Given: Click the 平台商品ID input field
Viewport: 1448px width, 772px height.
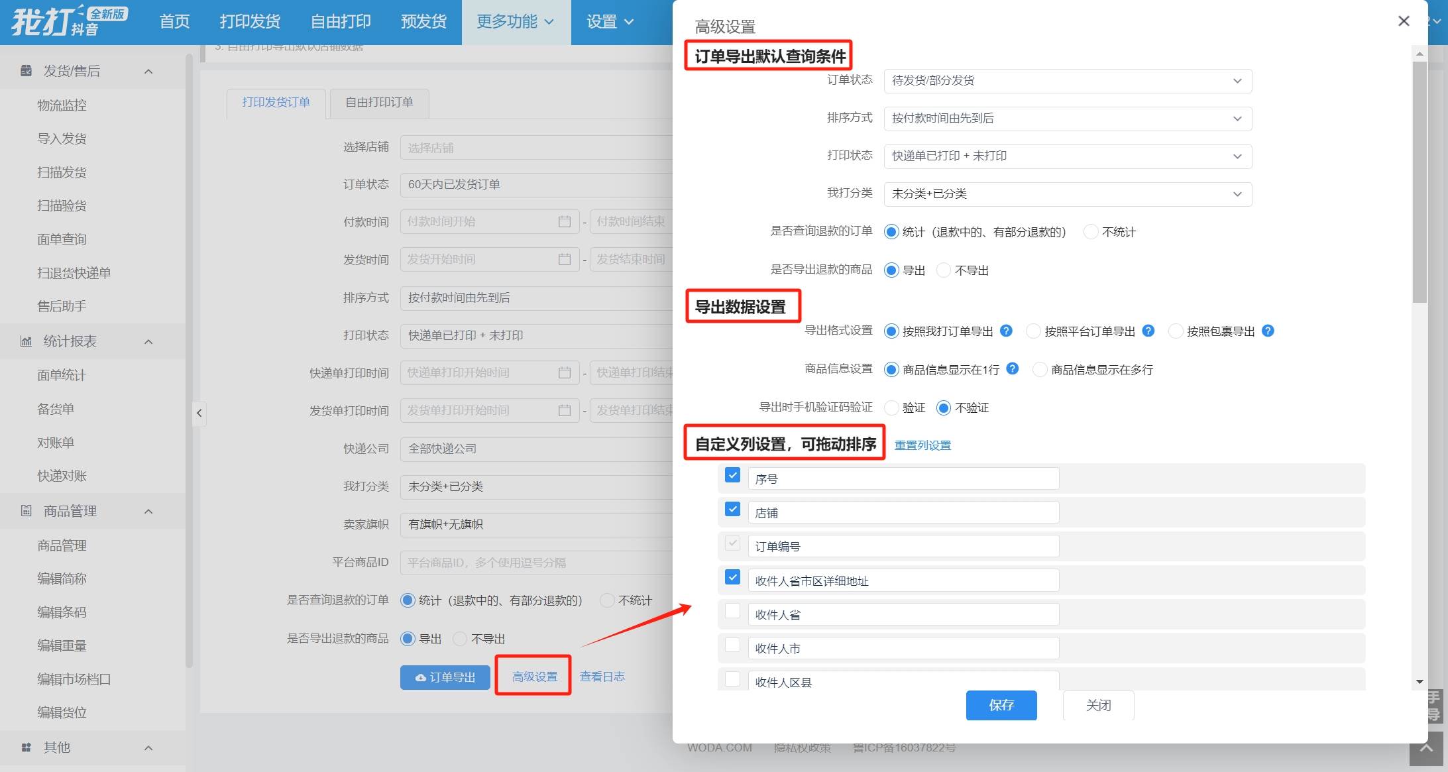Looking at the screenshot, I should (x=536, y=563).
